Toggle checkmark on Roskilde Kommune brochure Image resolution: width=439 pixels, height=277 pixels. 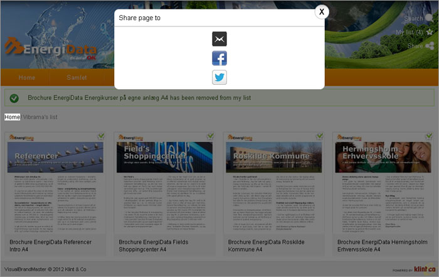(319, 136)
